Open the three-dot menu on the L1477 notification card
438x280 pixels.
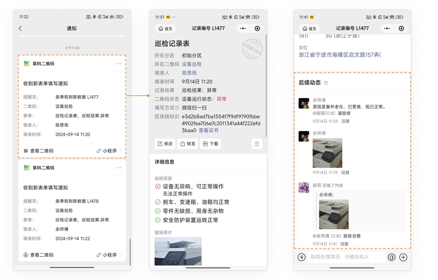pos(118,64)
